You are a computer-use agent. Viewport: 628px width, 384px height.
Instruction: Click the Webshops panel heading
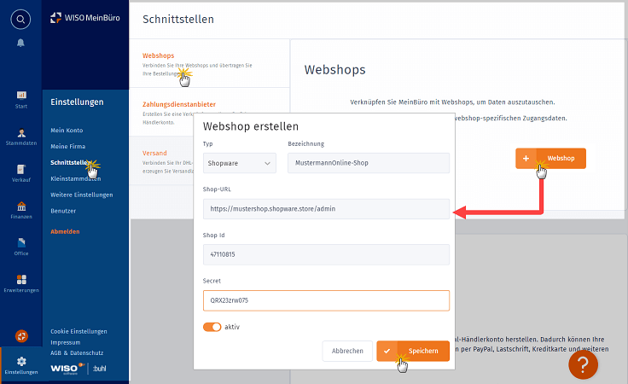334,70
